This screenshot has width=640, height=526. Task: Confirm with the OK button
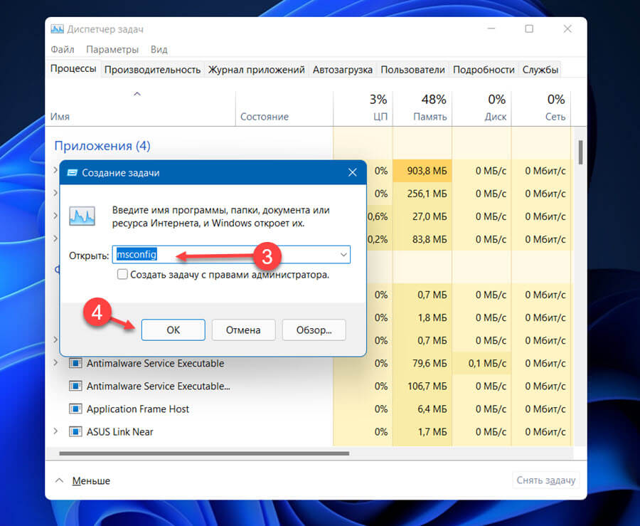click(173, 330)
